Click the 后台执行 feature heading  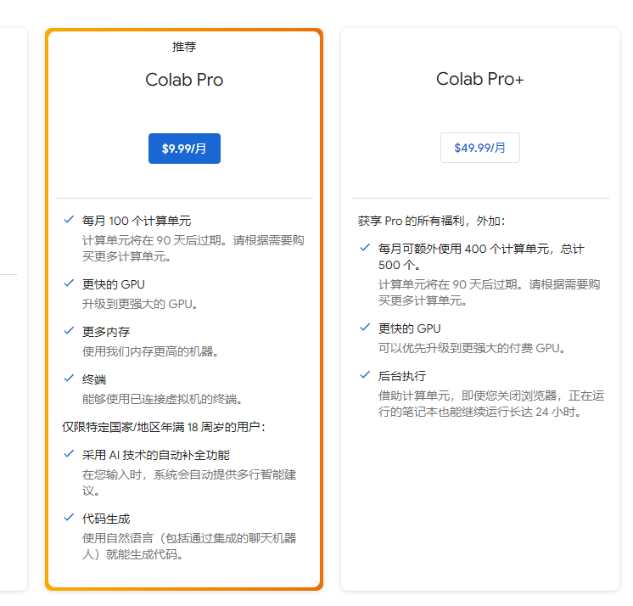402,376
